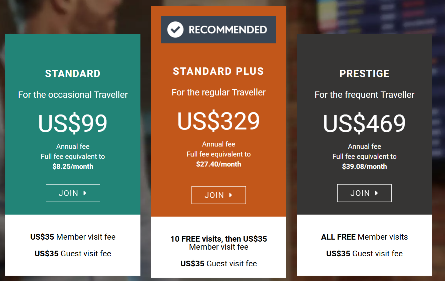
Task: Click the arrow icon on Prestige's Join button
Action: 377,193
